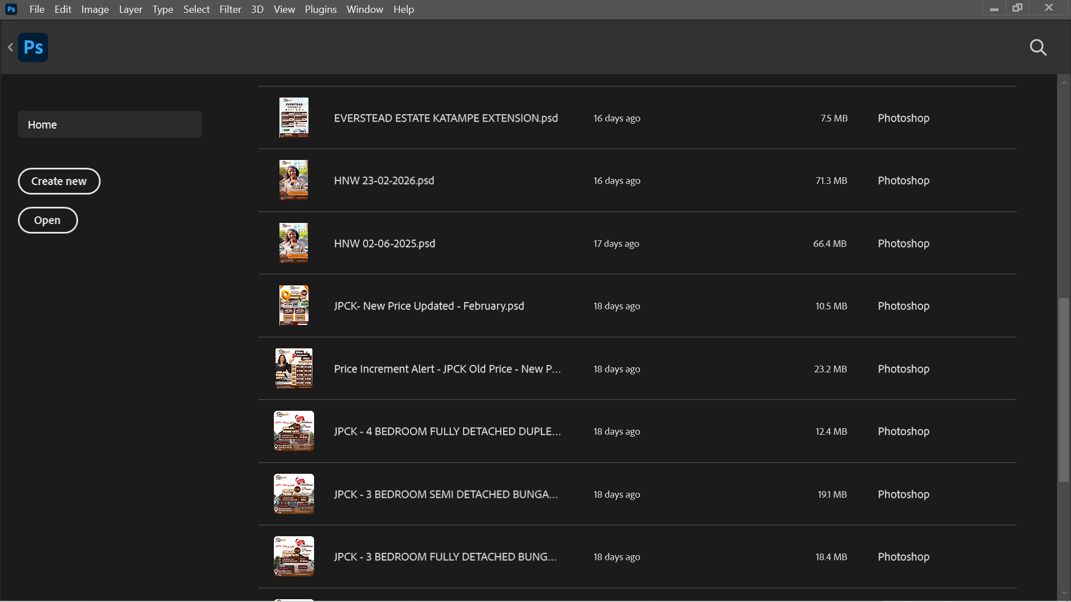Viewport: 1071px width, 602px height.
Task: Click the 10.5 MB file size
Action: [x=831, y=306]
